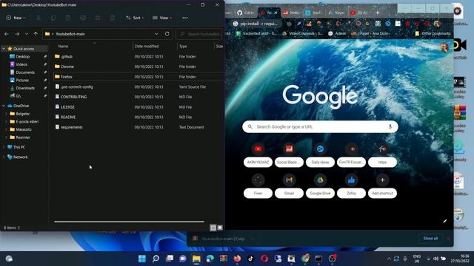Click the Search YoutubeBot search box

pos(199,34)
